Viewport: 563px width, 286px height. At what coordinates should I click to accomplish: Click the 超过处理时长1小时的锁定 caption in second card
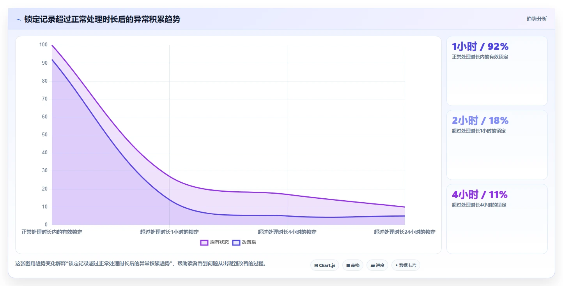pos(479,131)
